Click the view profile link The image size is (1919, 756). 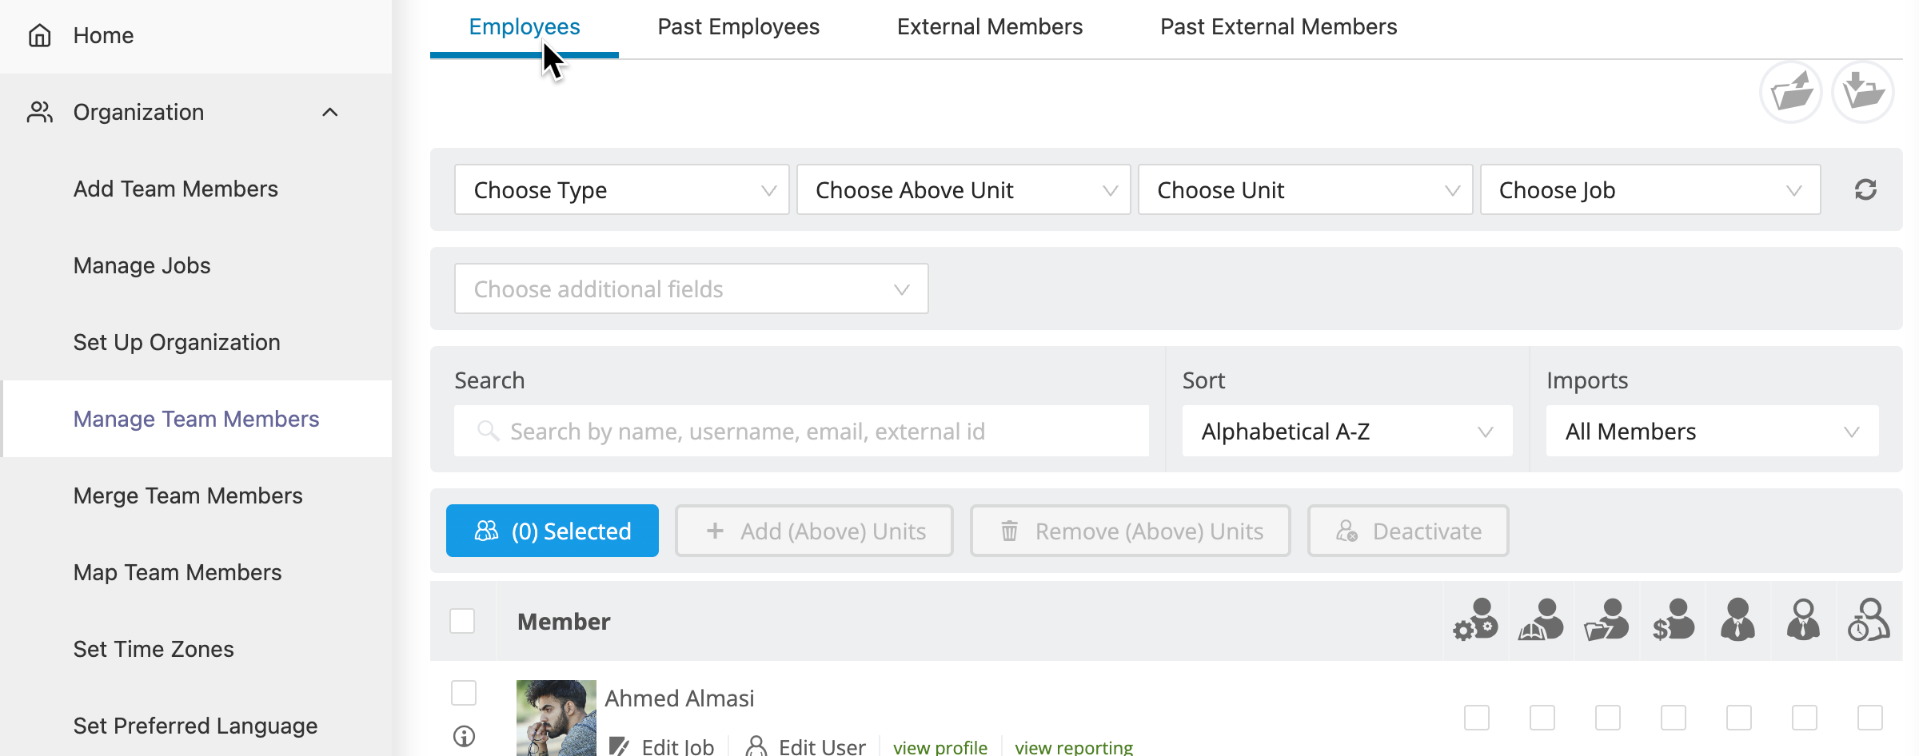click(940, 747)
